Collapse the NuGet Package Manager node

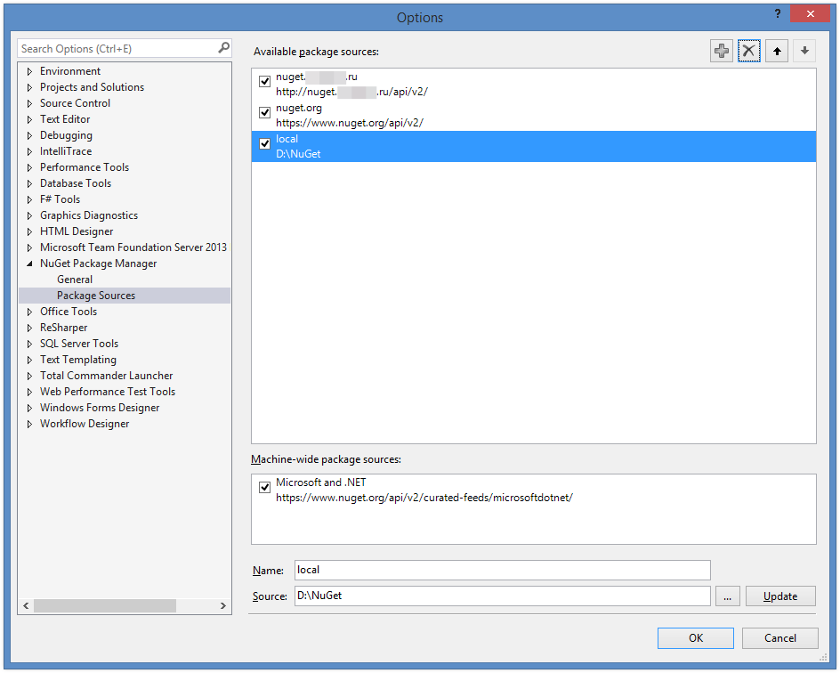(x=29, y=263)
